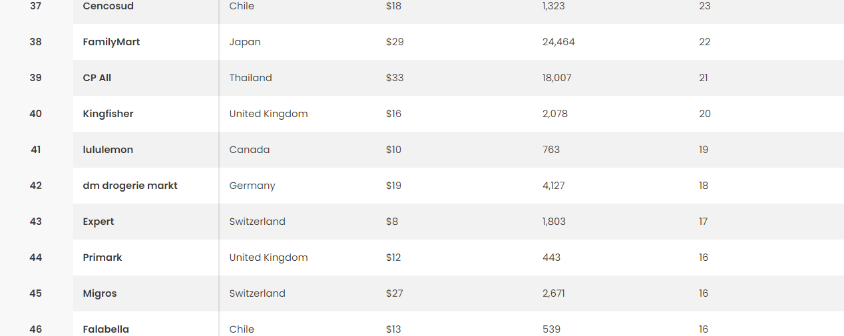Click the CP All company cell
Screen dimensions: 844x336
(x=97, y=78)
